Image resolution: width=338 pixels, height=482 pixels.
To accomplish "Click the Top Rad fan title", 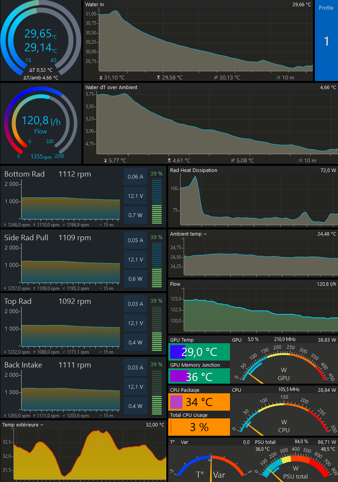I will point(18,301).
